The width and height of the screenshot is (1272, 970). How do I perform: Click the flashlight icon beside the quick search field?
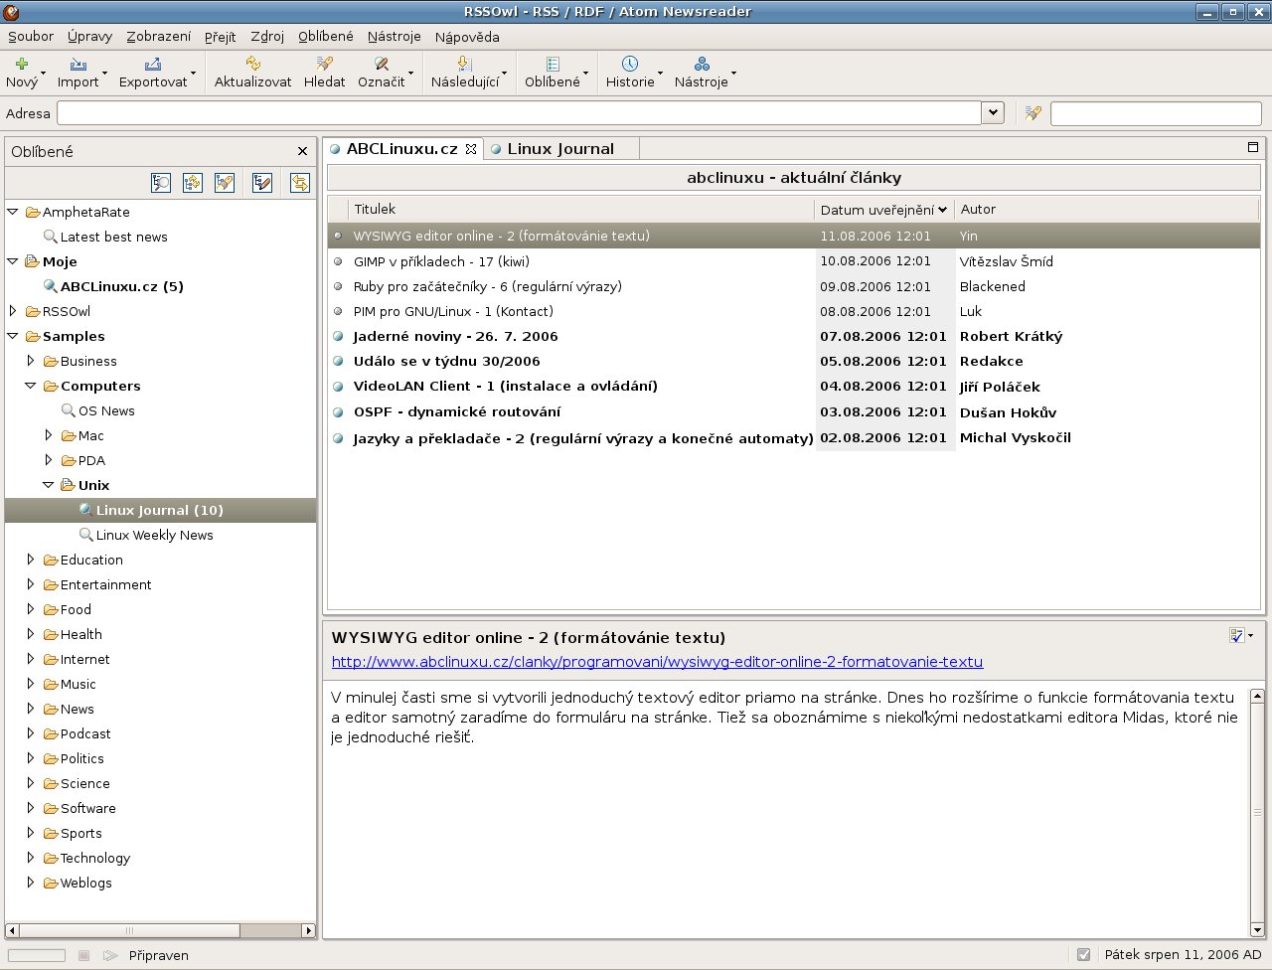(1033, 113)
